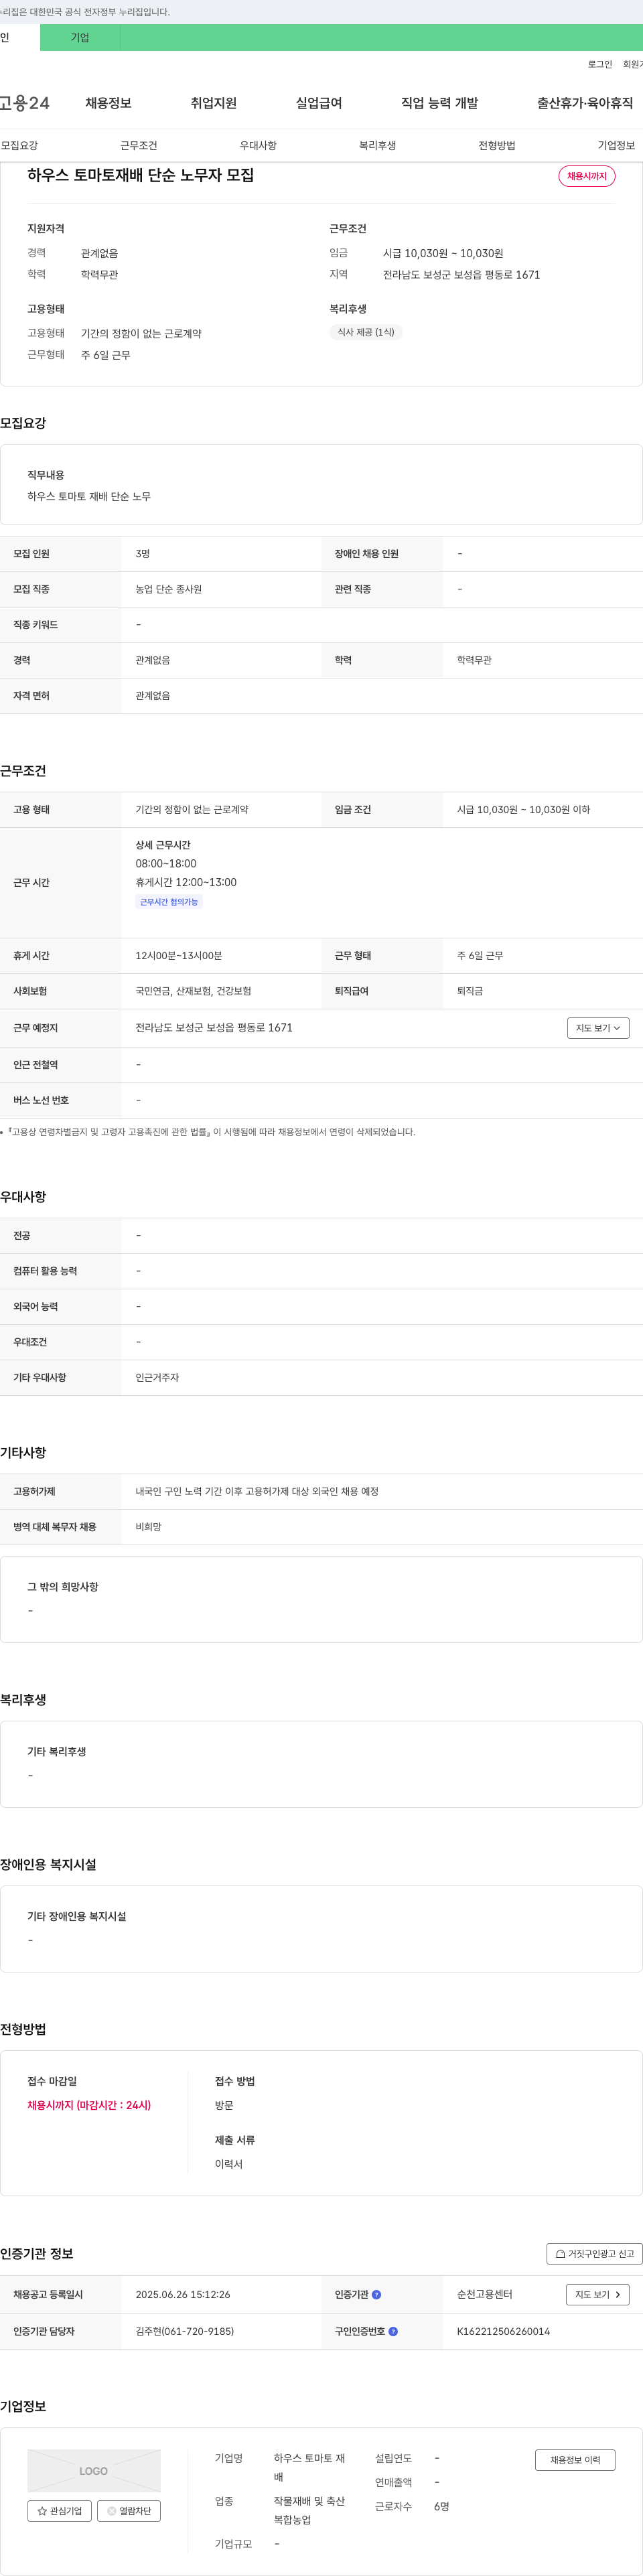Select contact 김주현(061-720-9185)
The height and width of the screenshot is (2576, 643).
click(x=185, y=2331)
